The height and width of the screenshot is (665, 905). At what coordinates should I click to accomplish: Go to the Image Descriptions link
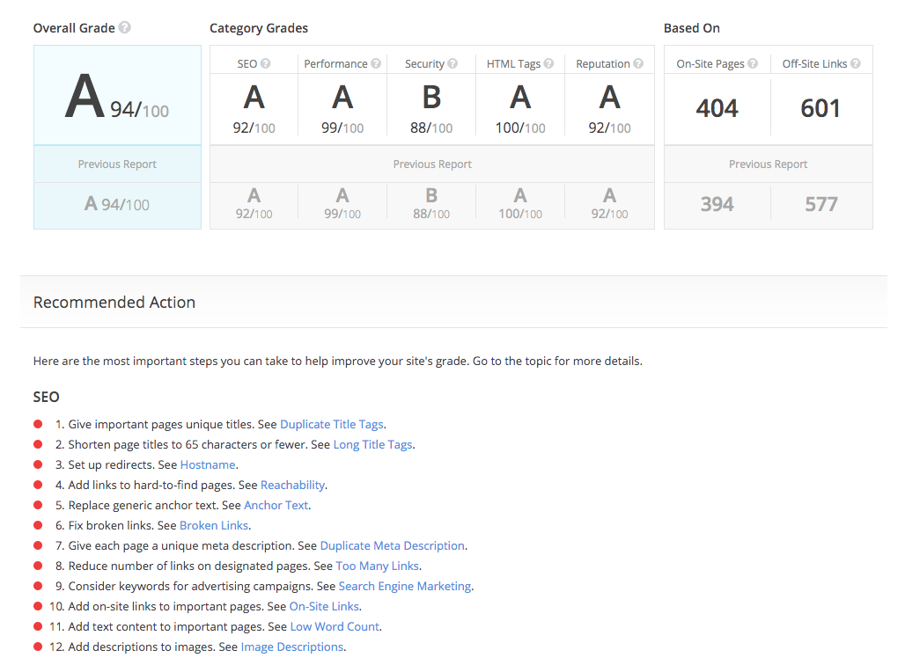click(x=292, y=647)
